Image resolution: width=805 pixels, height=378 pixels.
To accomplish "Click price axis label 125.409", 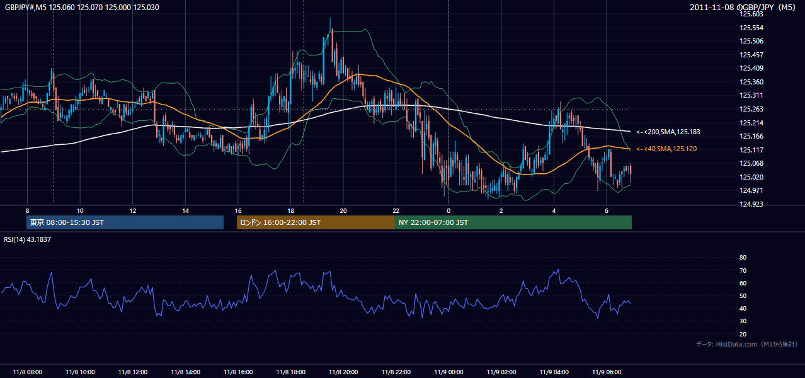I will coord(751,69).
